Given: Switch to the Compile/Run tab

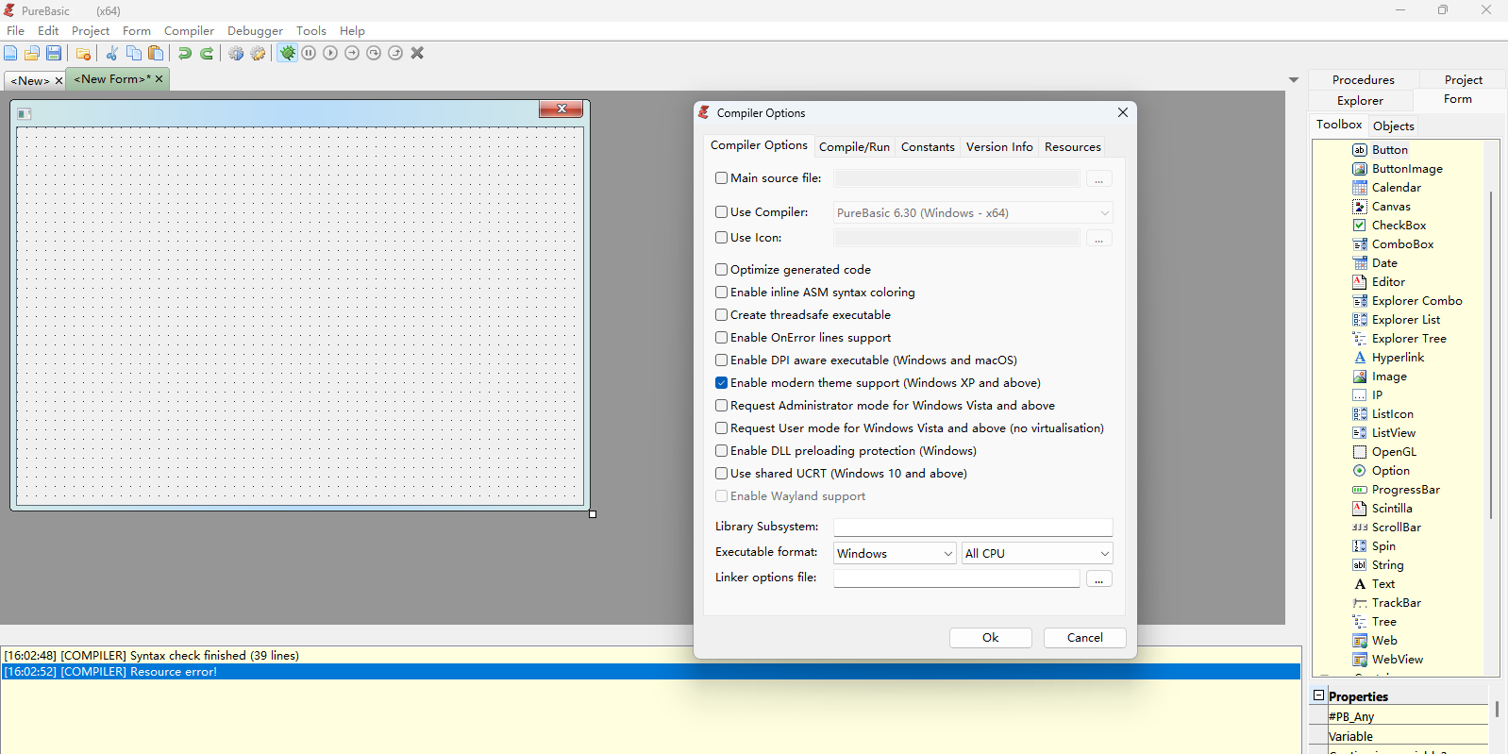Looking at the screenshot, I should 854,147.
